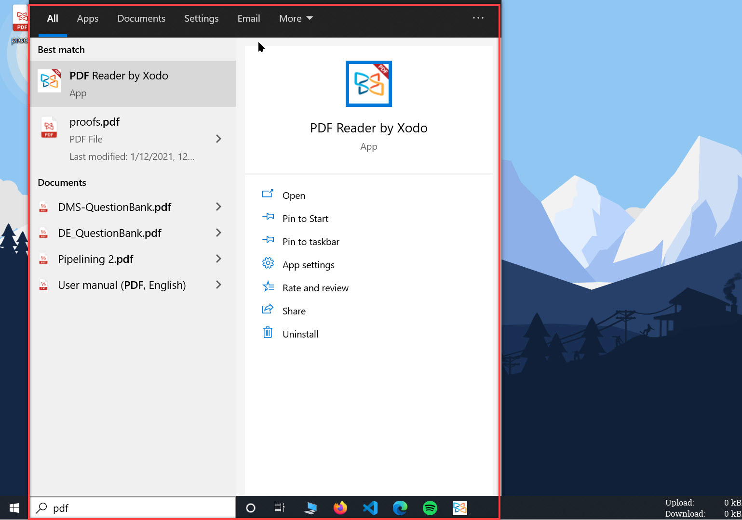Expand the DE_QuestionBank.pdf arrow

218,233
